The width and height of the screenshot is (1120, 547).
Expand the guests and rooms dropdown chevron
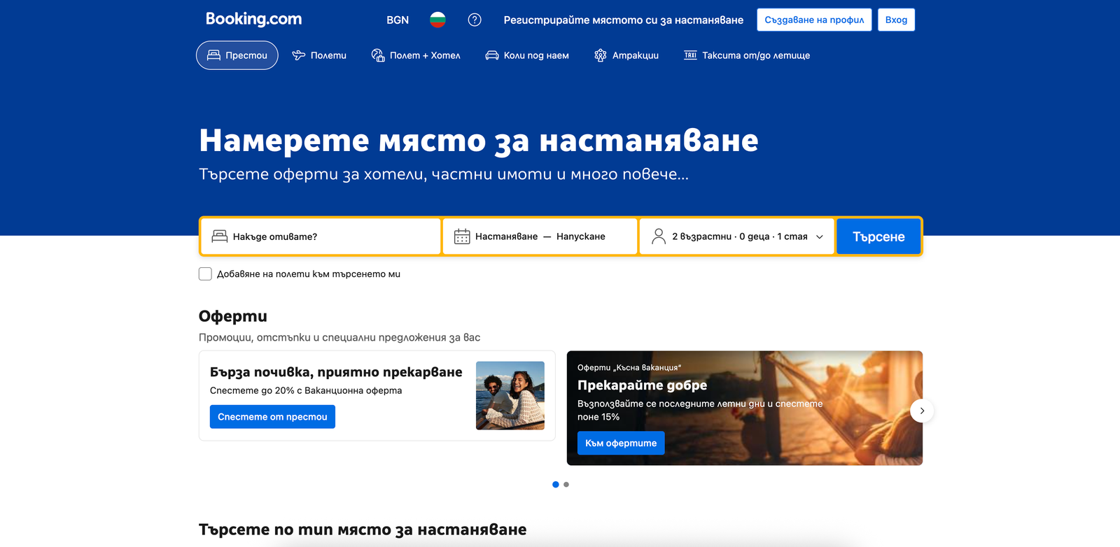click(820, 237)
